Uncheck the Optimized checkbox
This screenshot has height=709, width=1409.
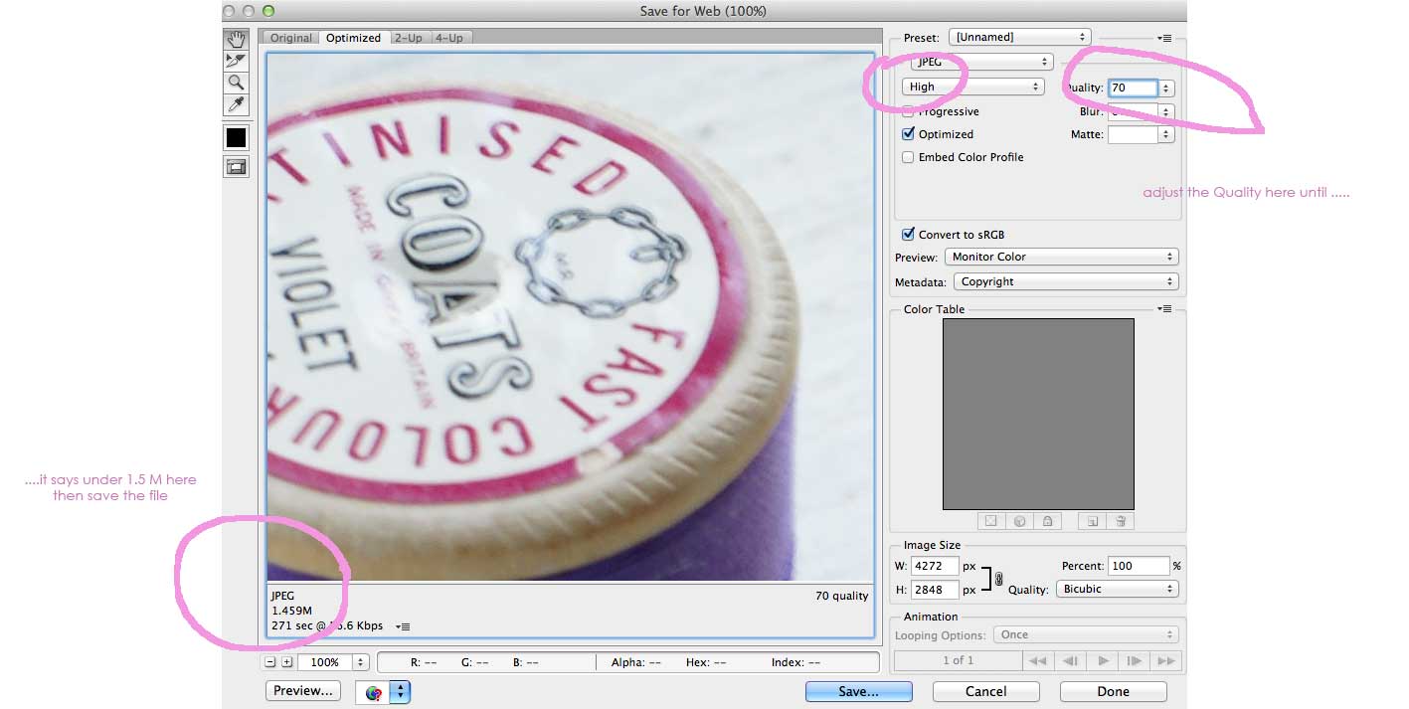point(908,133)
